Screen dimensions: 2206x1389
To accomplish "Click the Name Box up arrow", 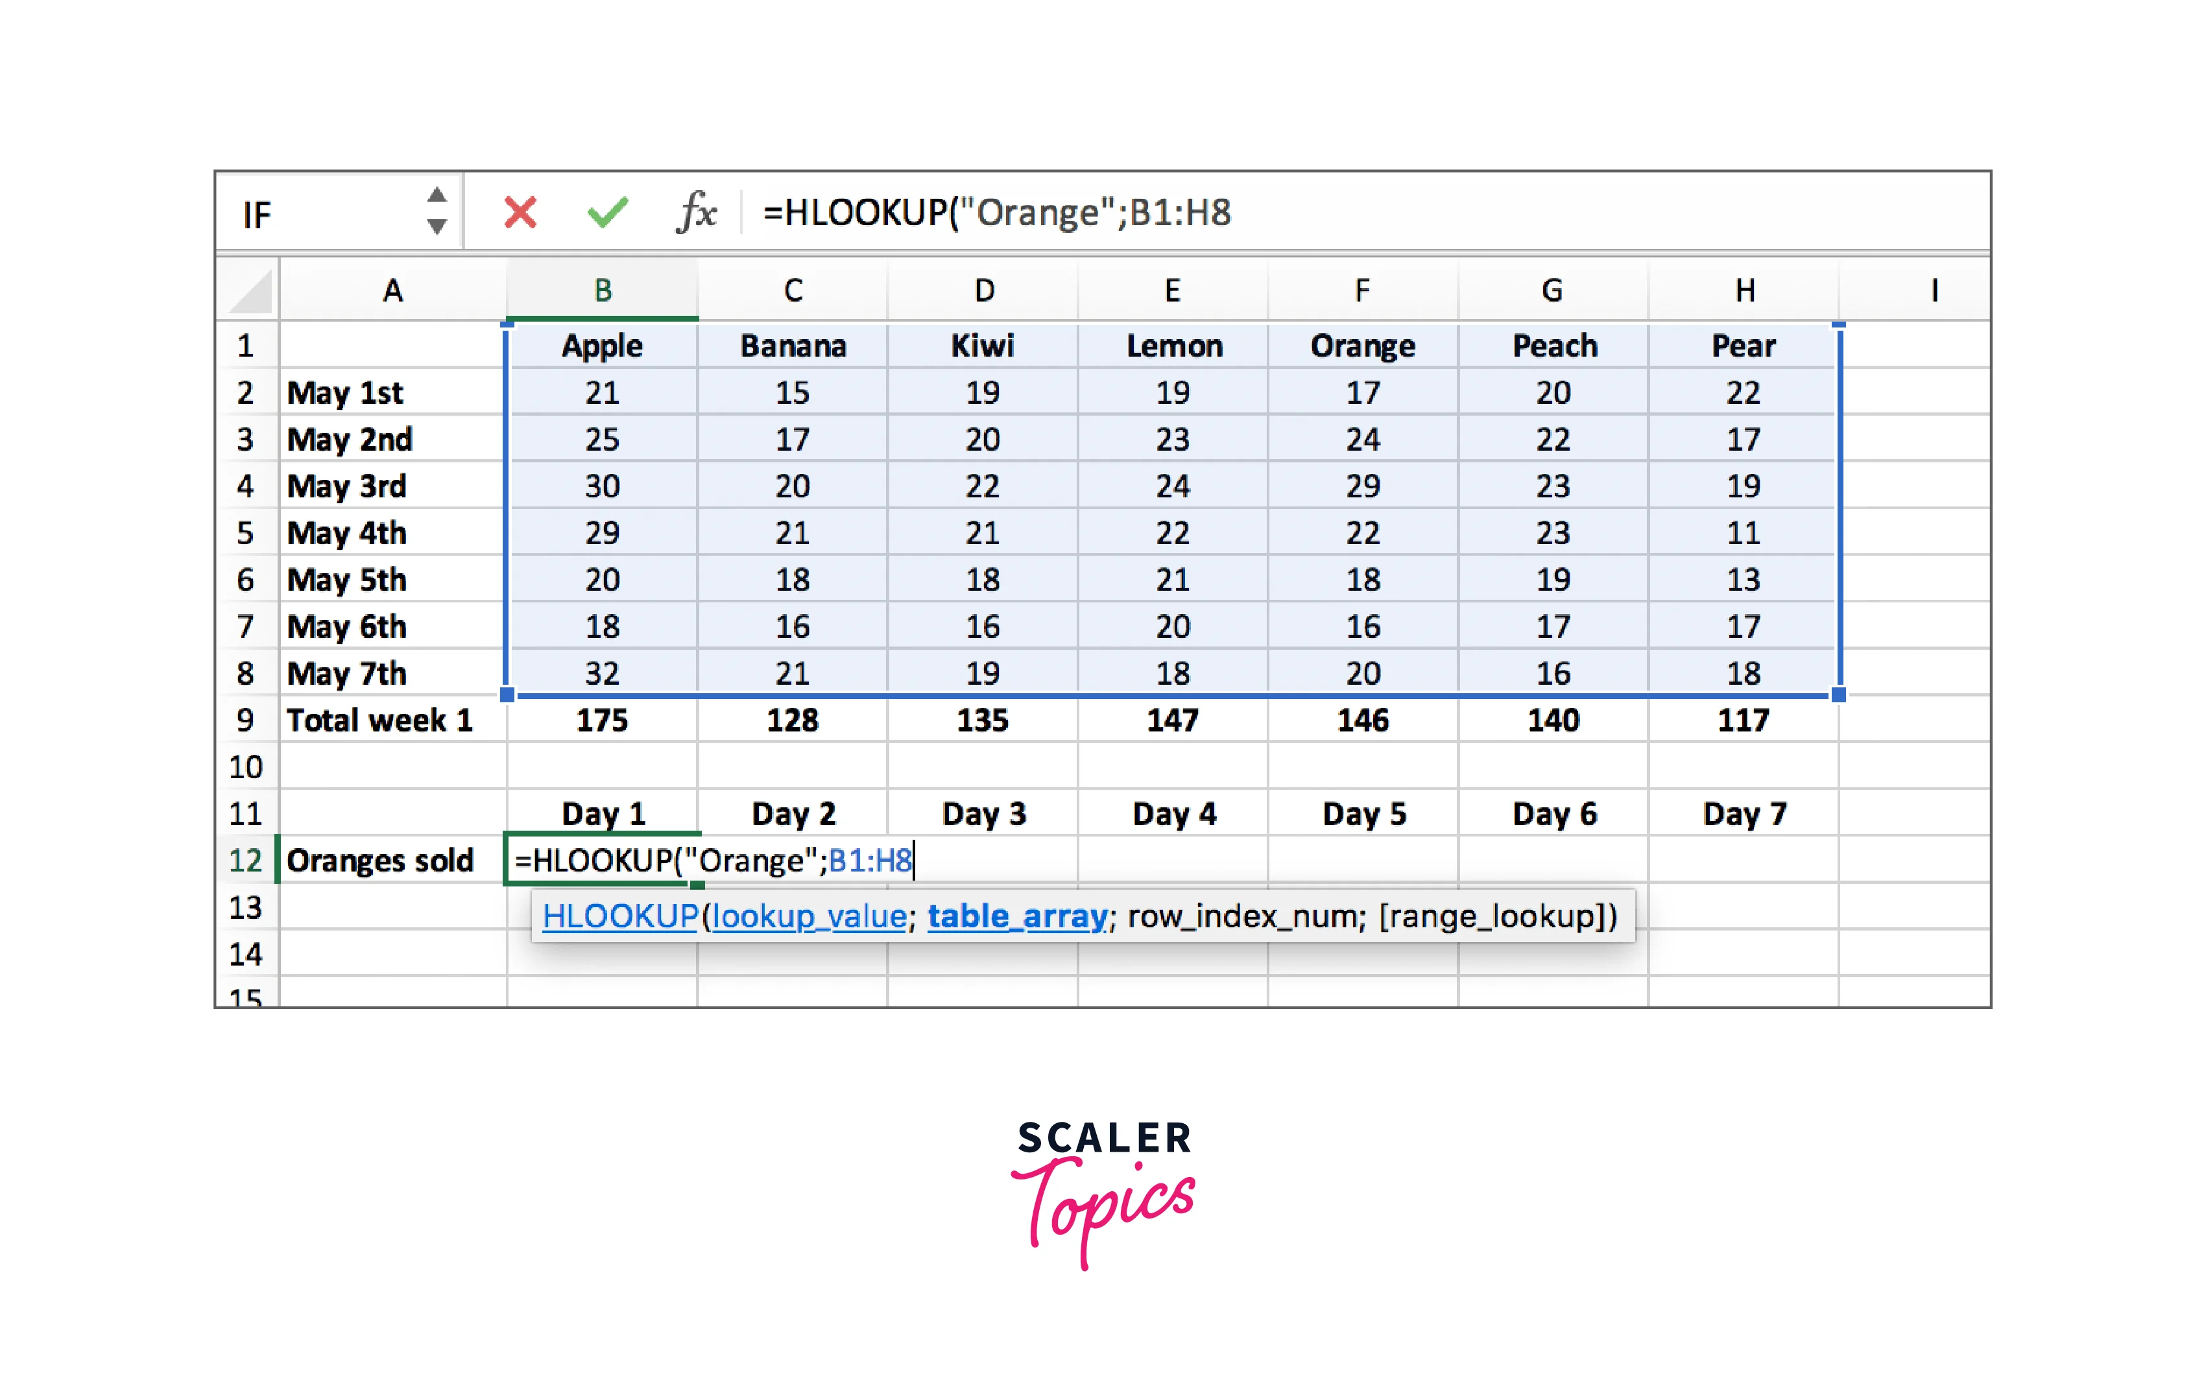I will coord(437,194).
